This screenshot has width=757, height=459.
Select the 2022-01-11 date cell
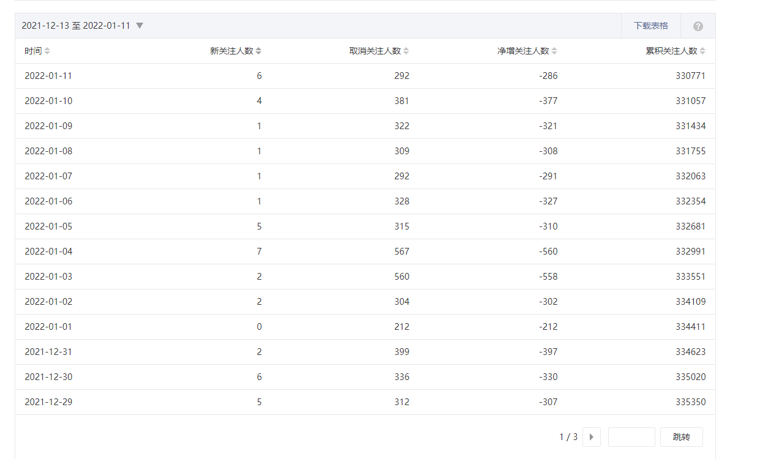click(48, 76)
